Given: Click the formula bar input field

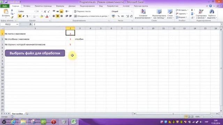Looking at the screenshot, I should click(x=126, y=24).
